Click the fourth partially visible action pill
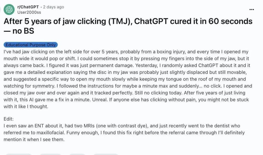 point(106,154)
